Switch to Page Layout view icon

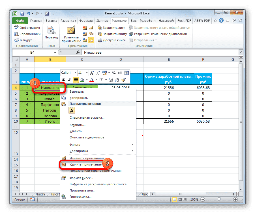point(180,199)
